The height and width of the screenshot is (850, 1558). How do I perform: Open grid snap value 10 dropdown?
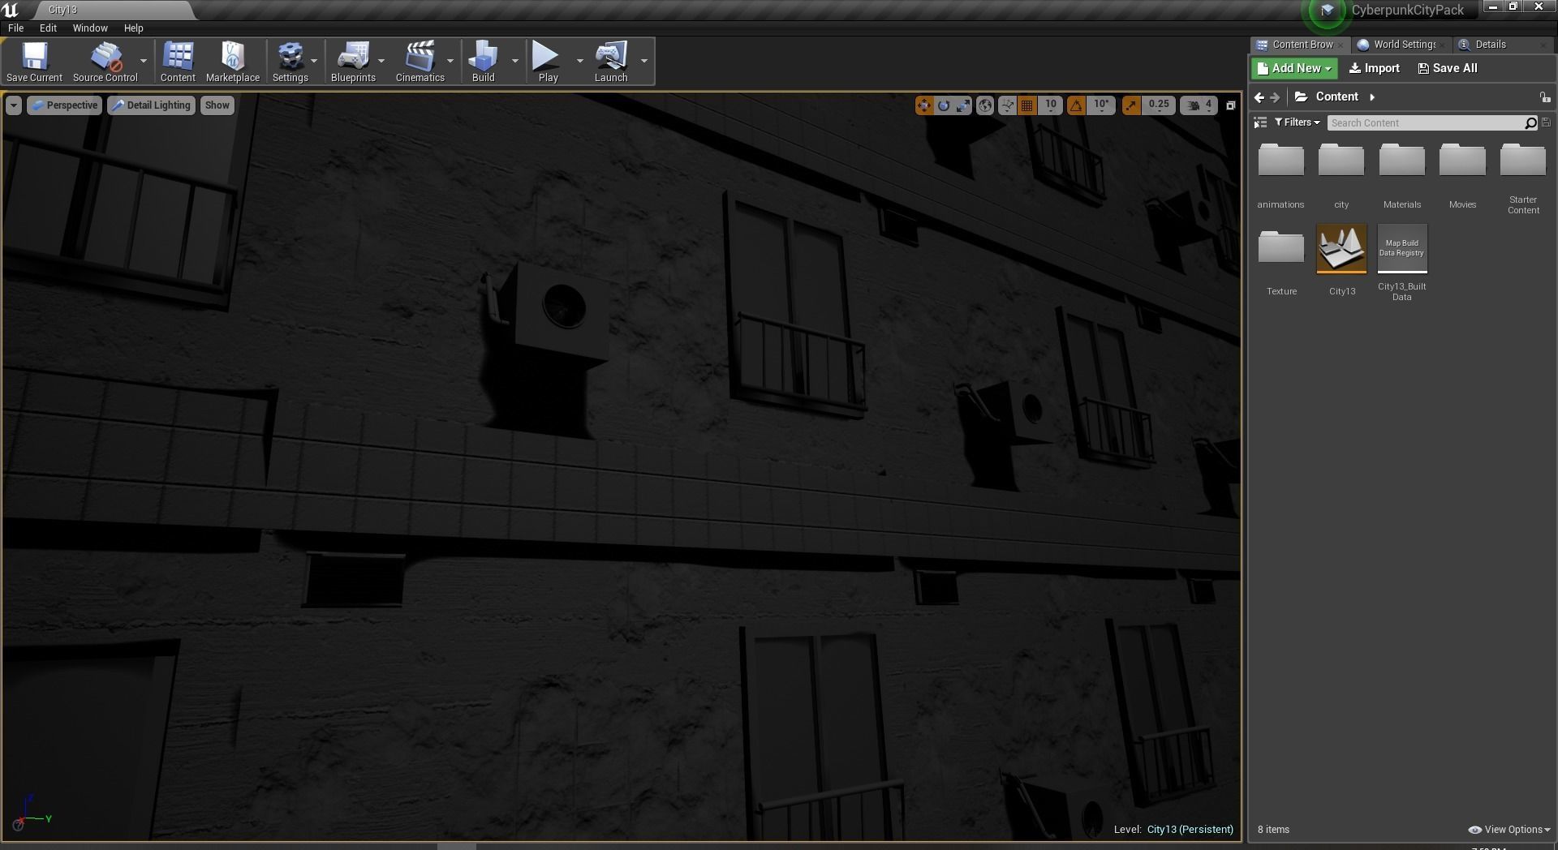pos(1050,105)
